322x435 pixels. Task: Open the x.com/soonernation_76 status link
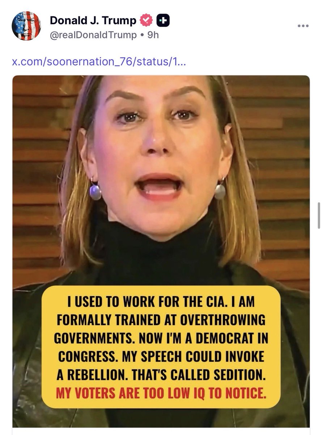[99, 61]
